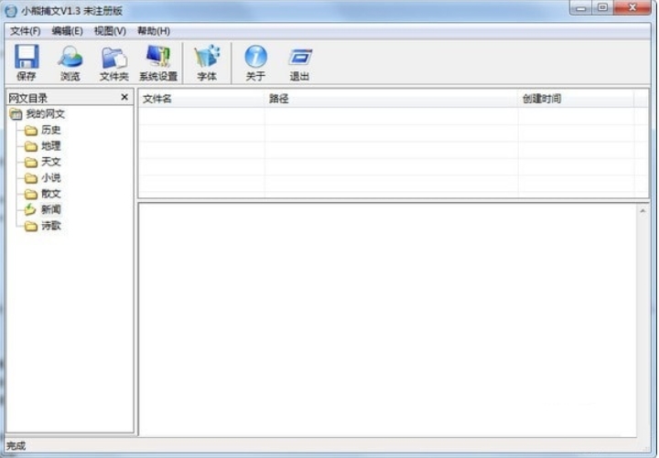Viewport: 659px width, 458px height.
Task: Click the green 新闻 folder icon
Action: [30, 209]
